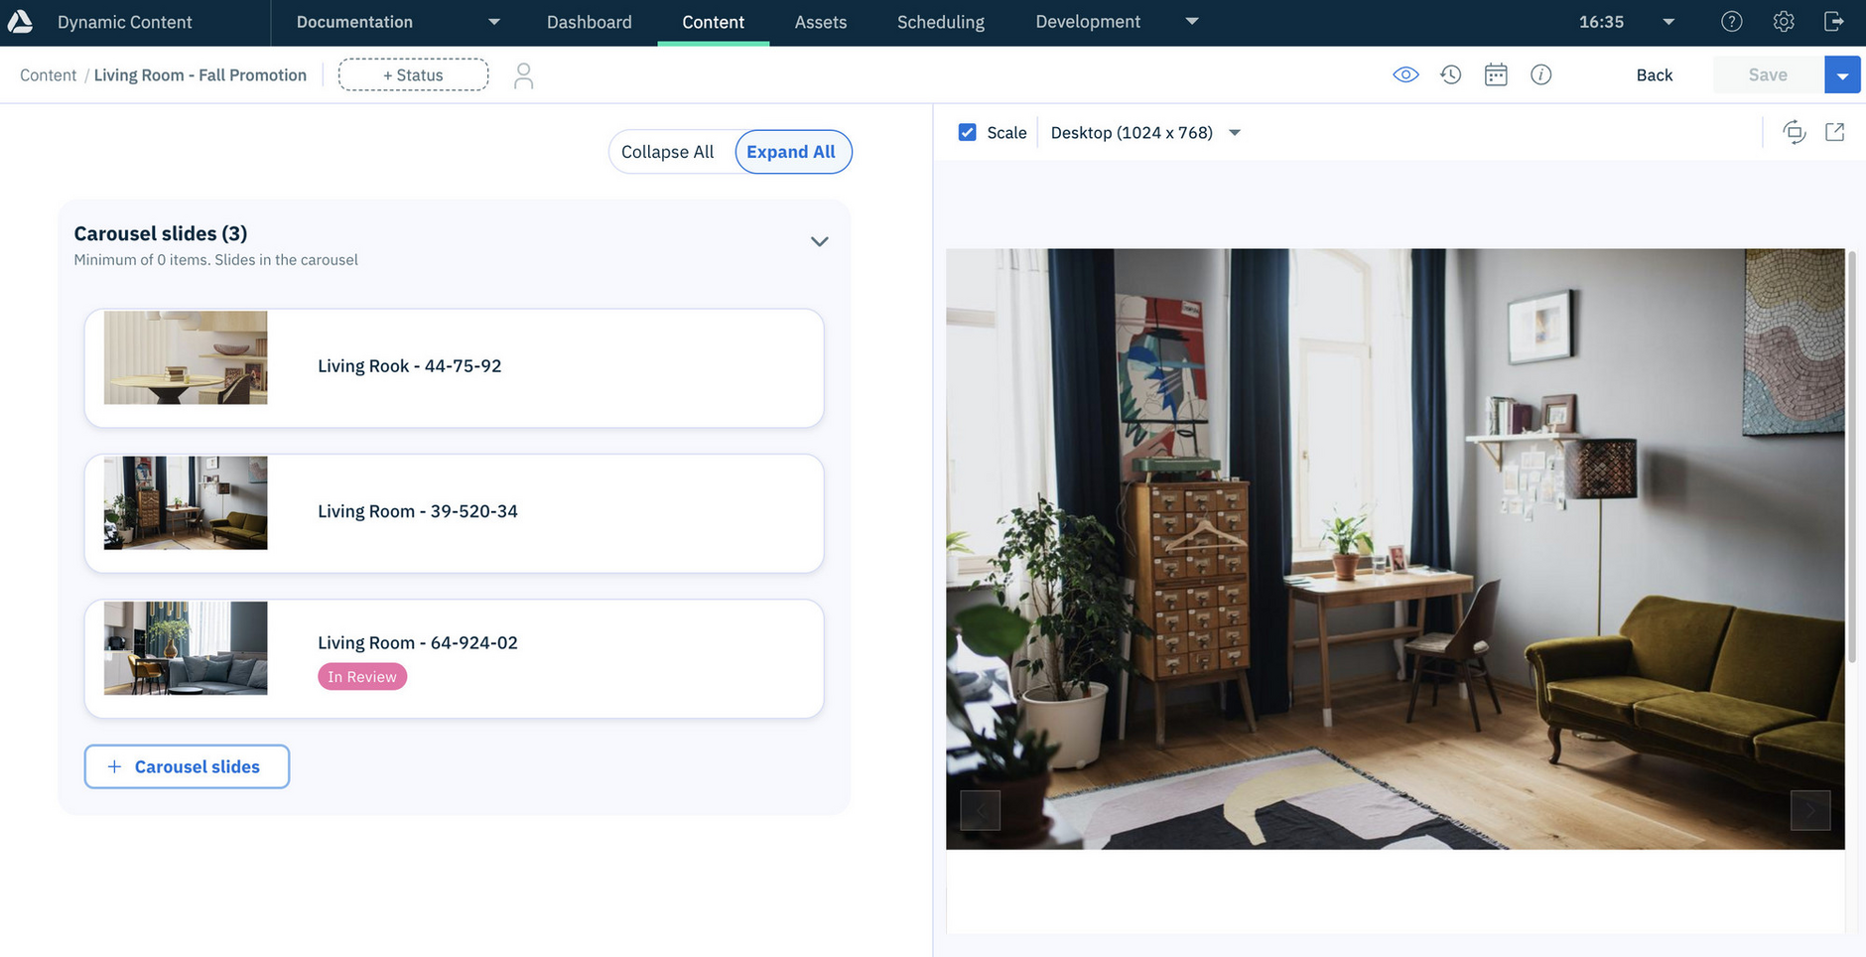This screenshot has height=957, width=1866.
Task: Click the Content breadcrumb link
Action: pos(48,75)
